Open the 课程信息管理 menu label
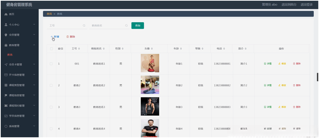This screenshot has height=138, width=319. [17, 95]
